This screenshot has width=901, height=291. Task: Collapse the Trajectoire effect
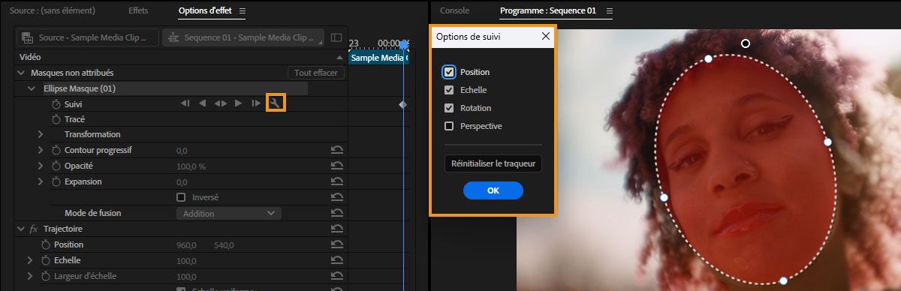(x=21, y=229)
